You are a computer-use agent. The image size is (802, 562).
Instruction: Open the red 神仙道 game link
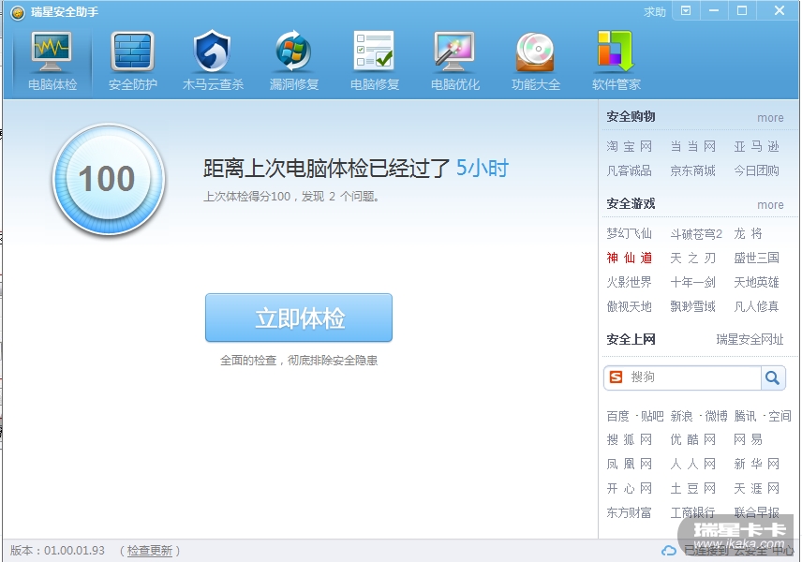point(629,258)
